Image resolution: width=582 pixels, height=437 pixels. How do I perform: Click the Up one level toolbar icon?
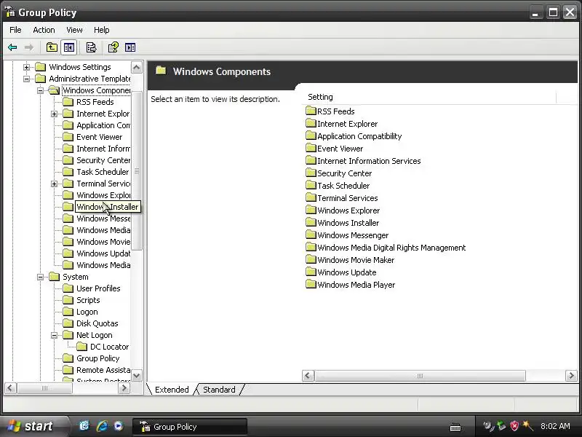pyautogui.click(x=52, y=47)
